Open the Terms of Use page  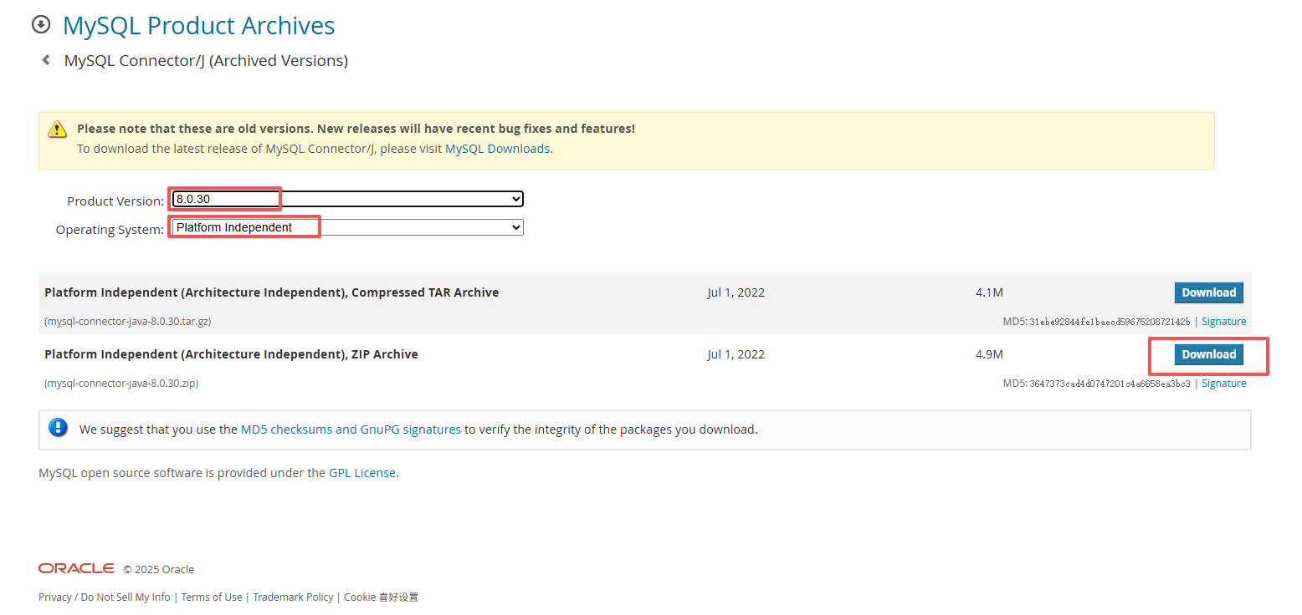[212, 597]
